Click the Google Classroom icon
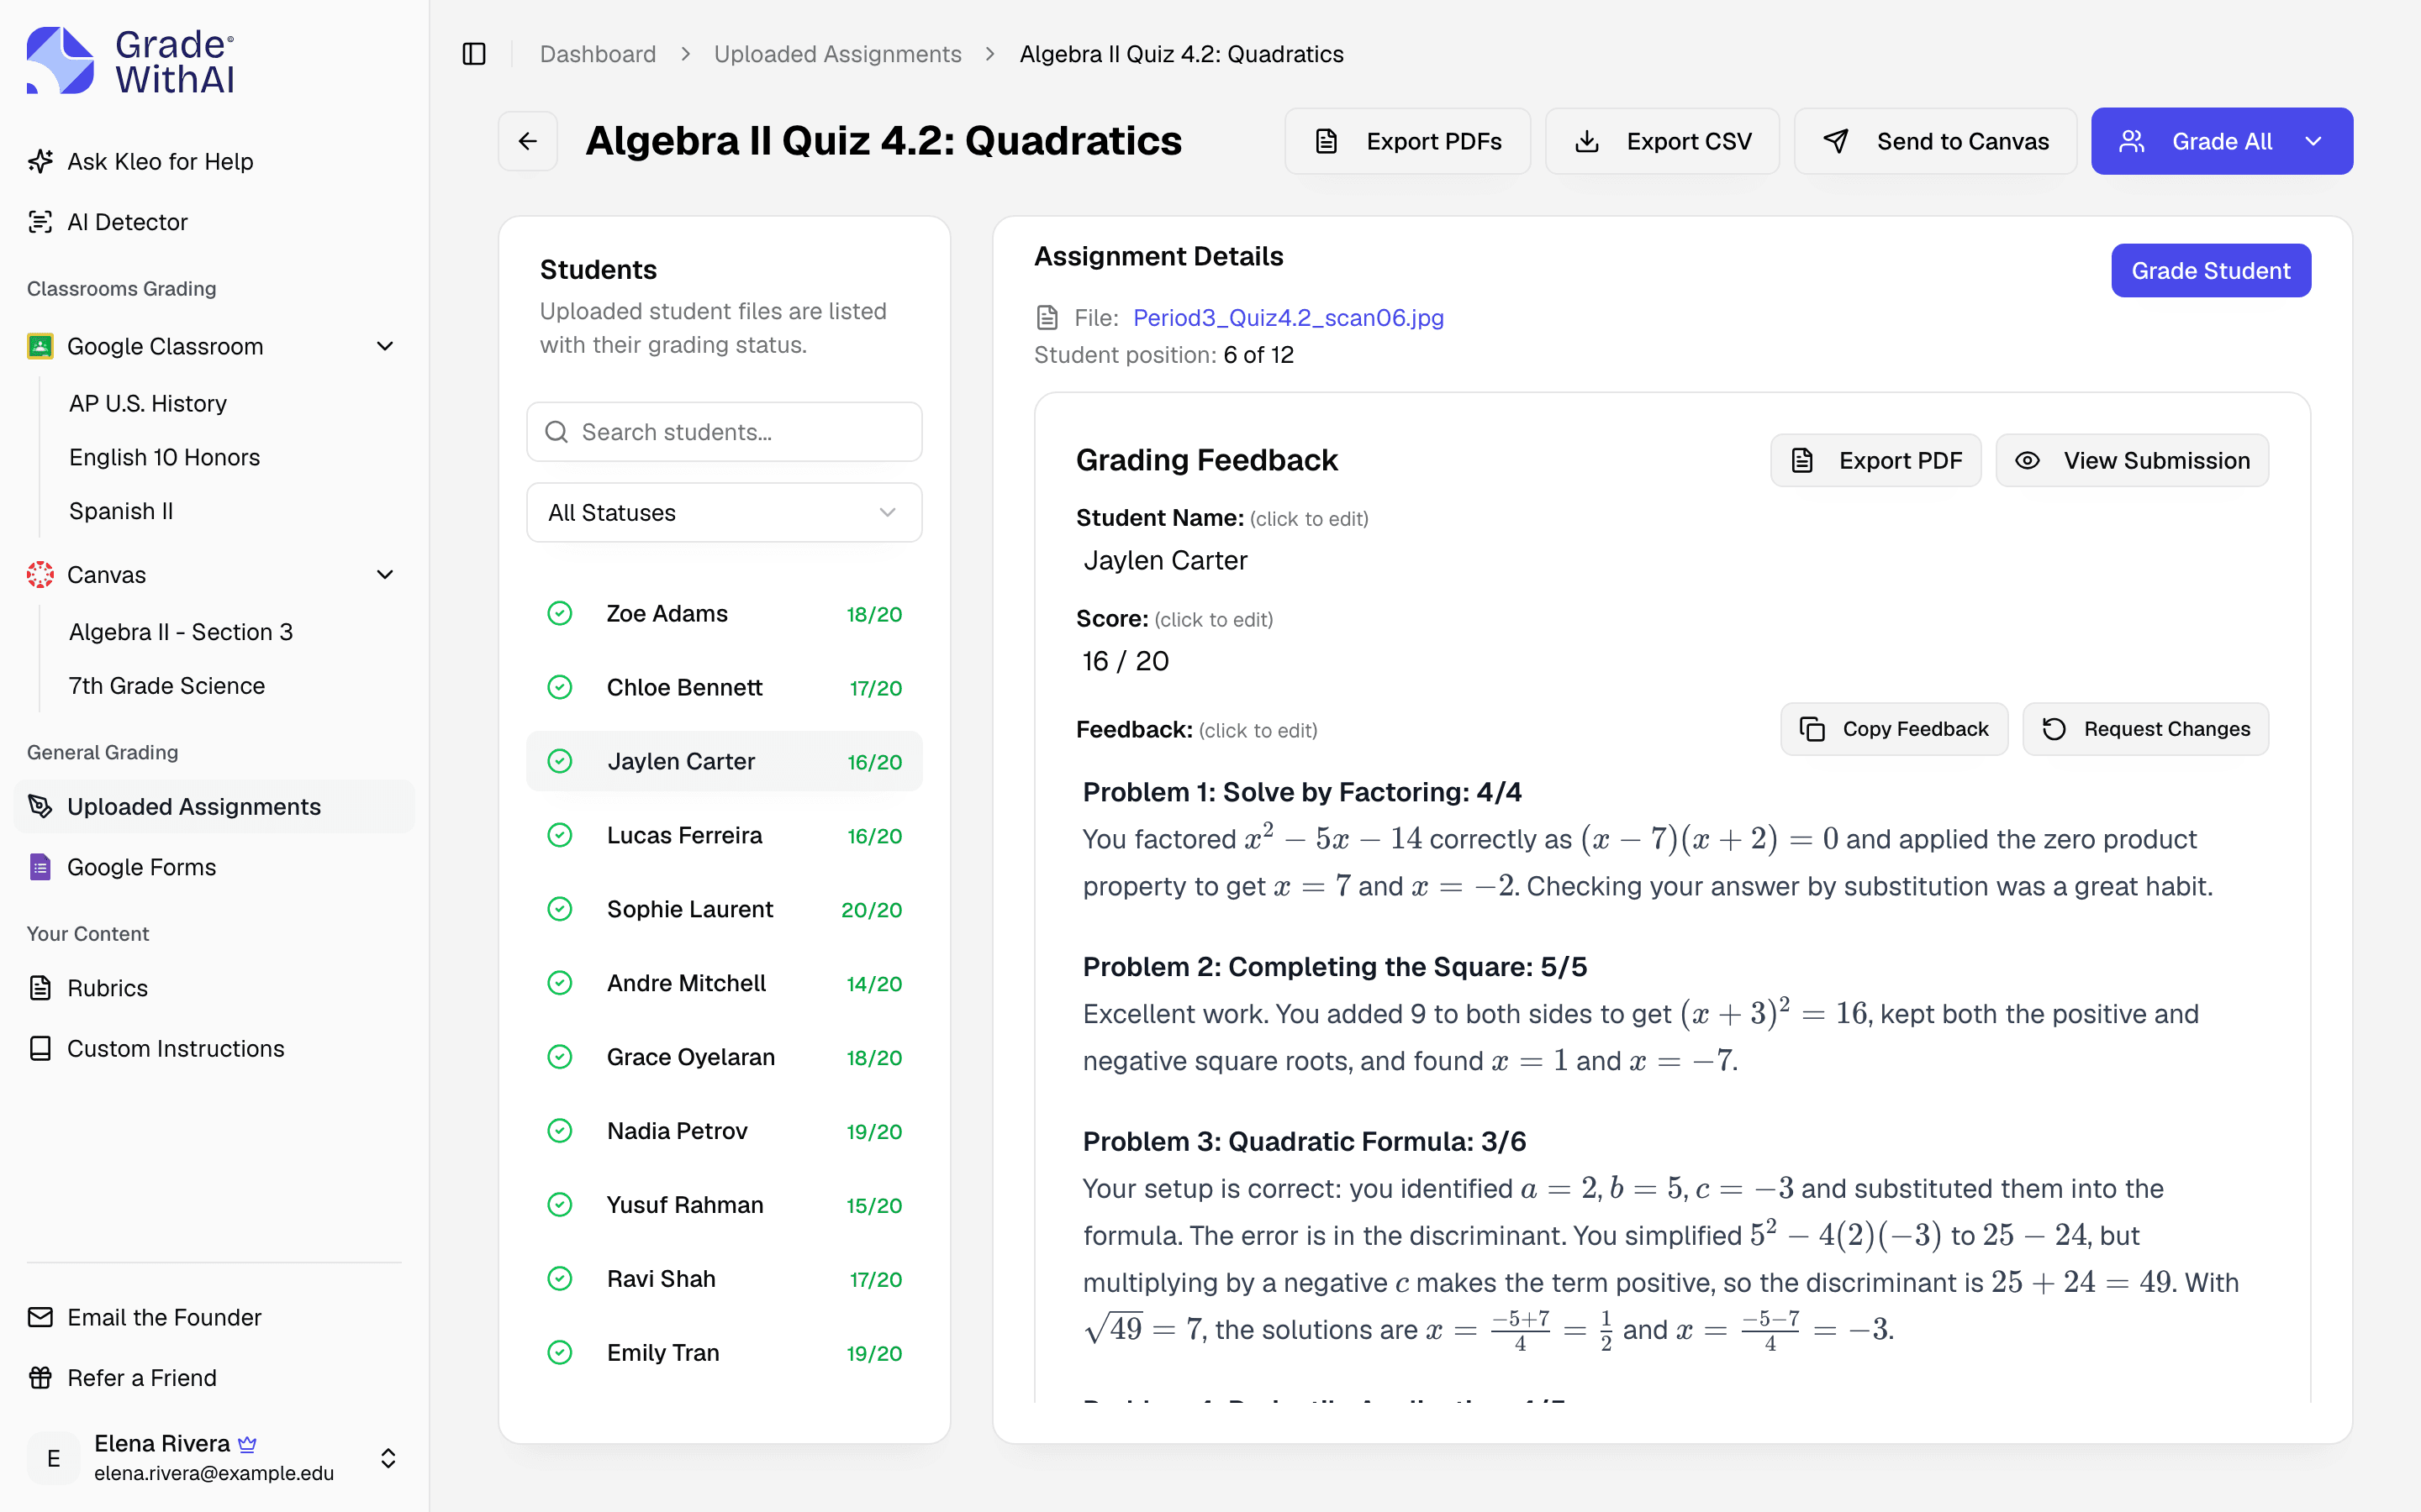The width and height of the screenshot is (2421, 1512). pos(40,346)
